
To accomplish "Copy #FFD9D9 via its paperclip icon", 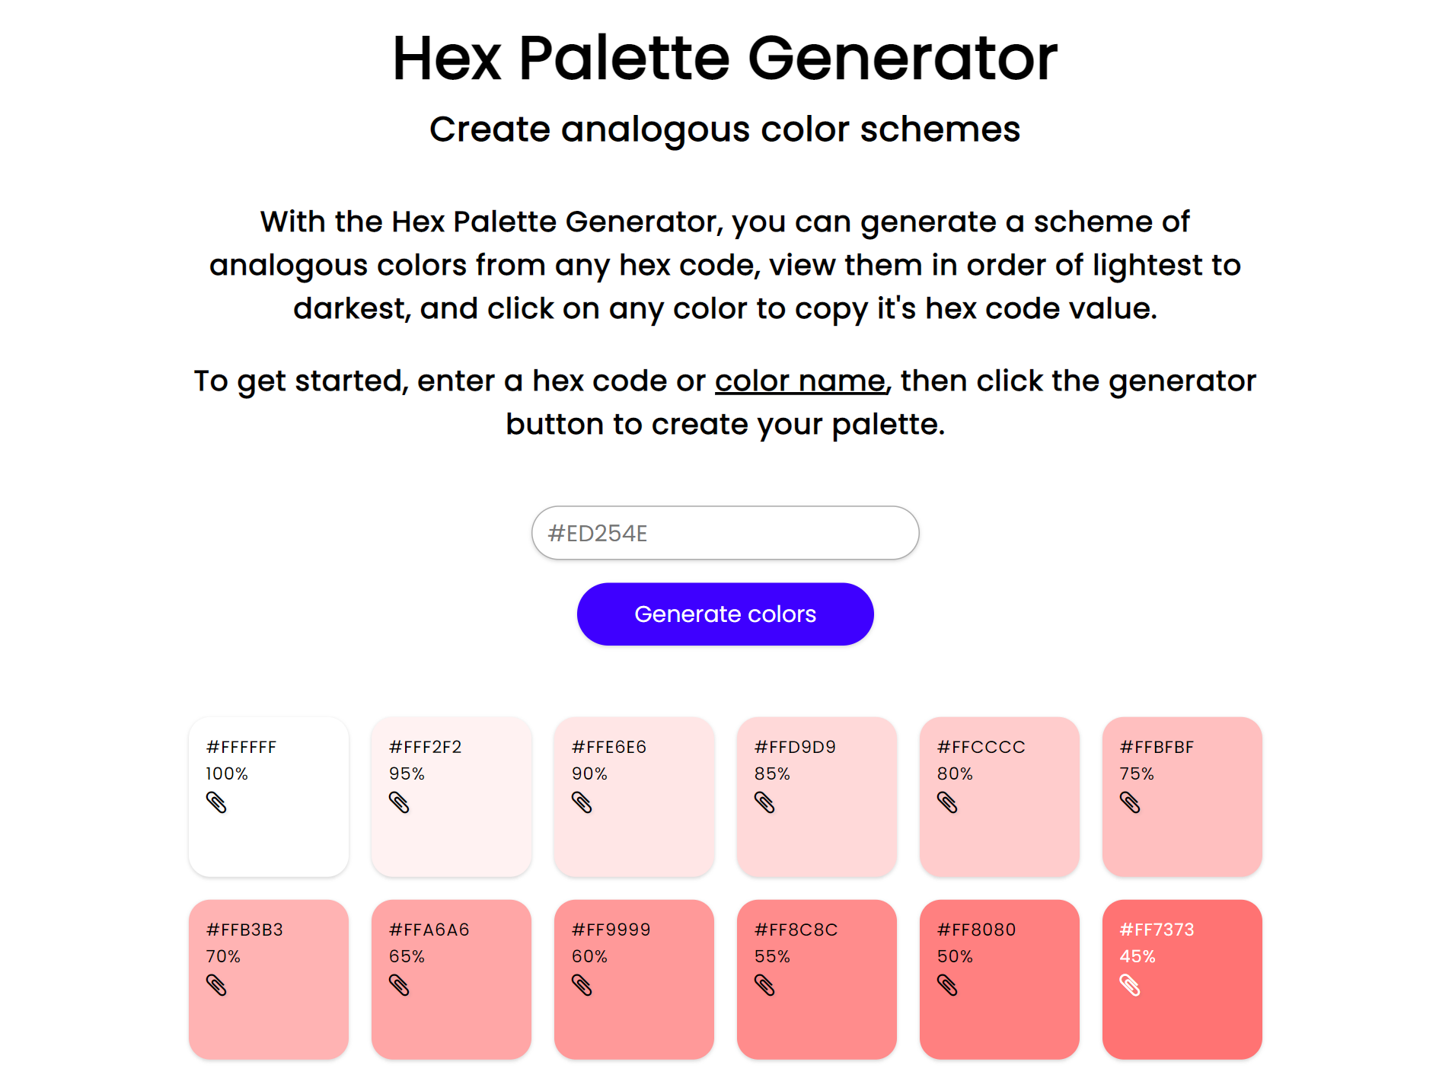I will coord(765,803).
